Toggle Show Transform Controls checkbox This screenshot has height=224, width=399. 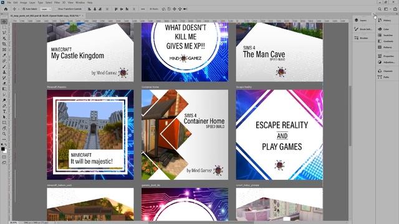56,9
